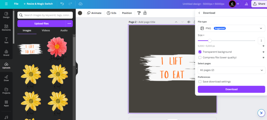Screen dimensions: 267x120
Task: Click the copy style paint roller icon
Action: [139, 13]
